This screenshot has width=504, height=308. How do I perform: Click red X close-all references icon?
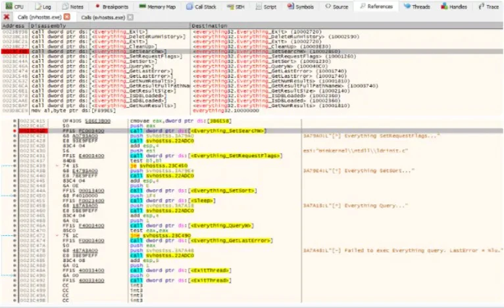coord(6,16)
